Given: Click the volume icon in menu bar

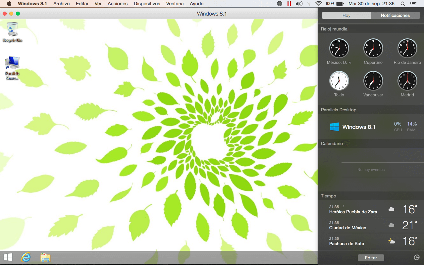Looking at the screenshot, I should [x=299, y=4].
